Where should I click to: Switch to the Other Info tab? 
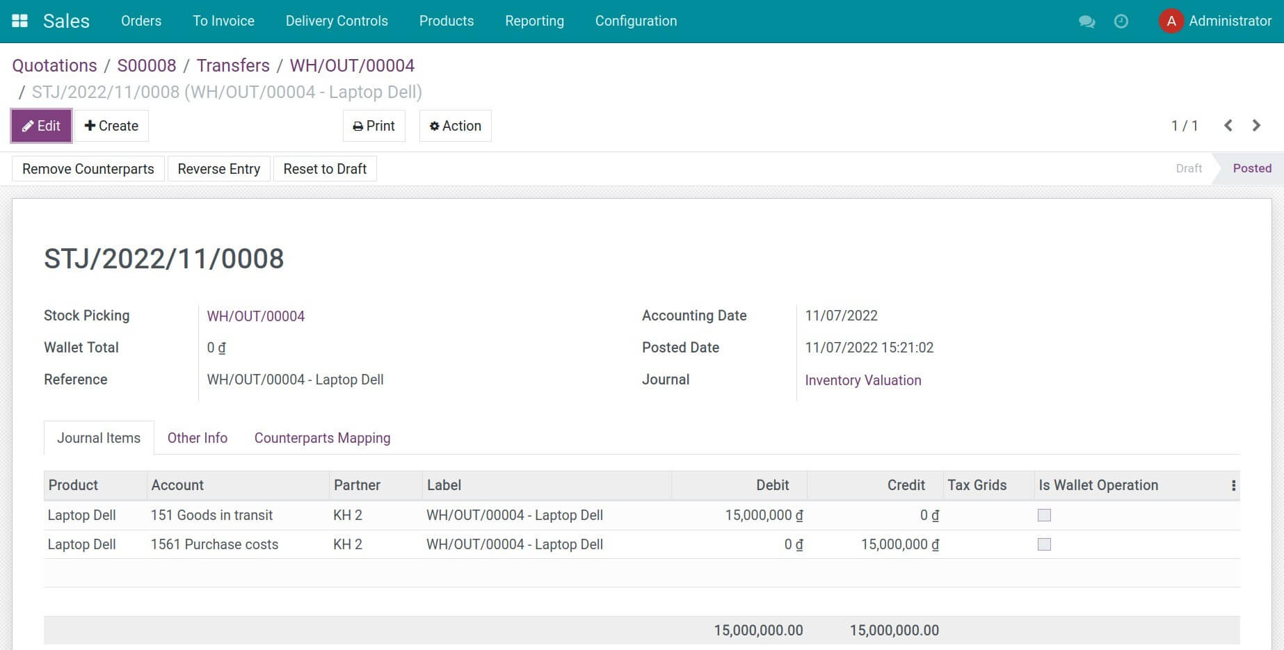coord(197,438)
